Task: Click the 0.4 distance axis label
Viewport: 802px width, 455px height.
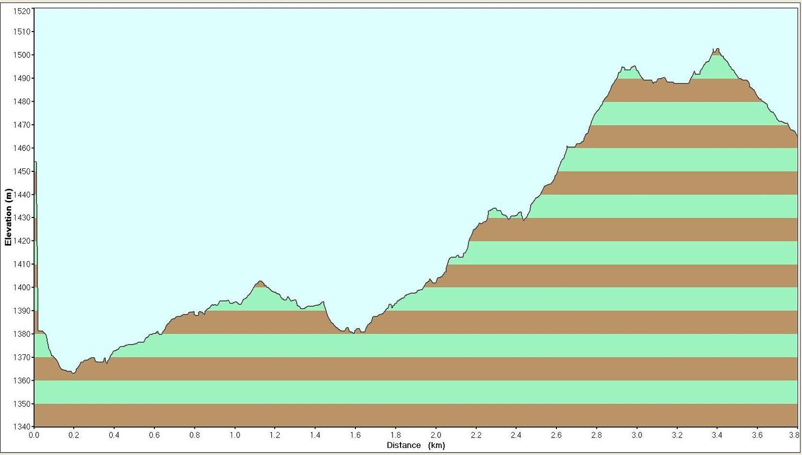Action: click(114, 435)
